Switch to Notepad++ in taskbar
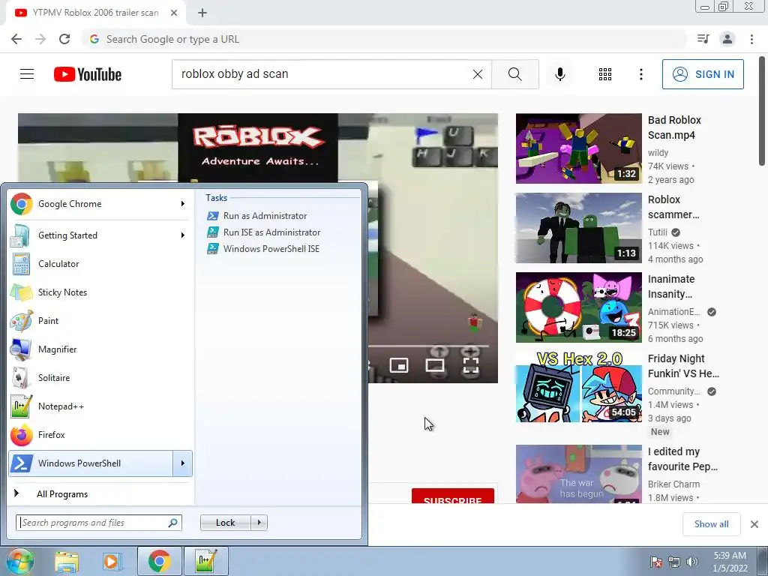 tap(205, 561)
